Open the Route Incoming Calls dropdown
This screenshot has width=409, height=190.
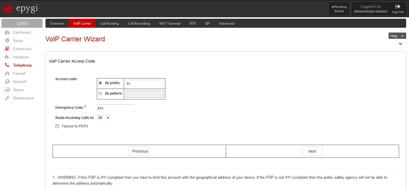click(104, 118)
